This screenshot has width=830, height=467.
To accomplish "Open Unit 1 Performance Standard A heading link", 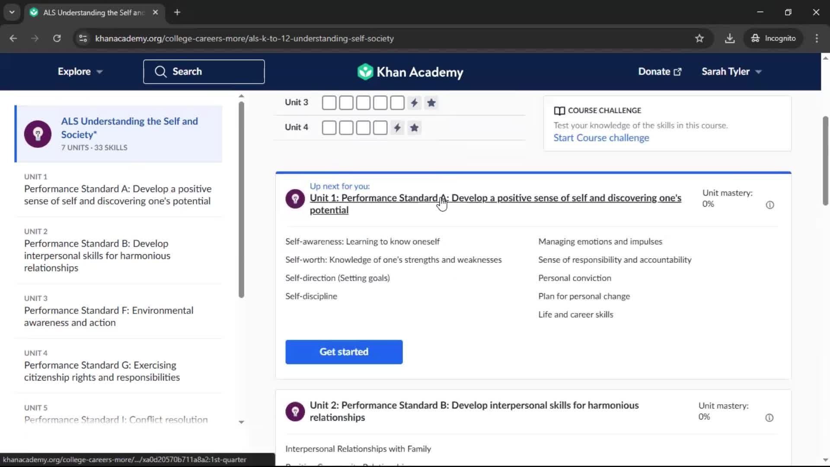I will click(x=495, y=204).
